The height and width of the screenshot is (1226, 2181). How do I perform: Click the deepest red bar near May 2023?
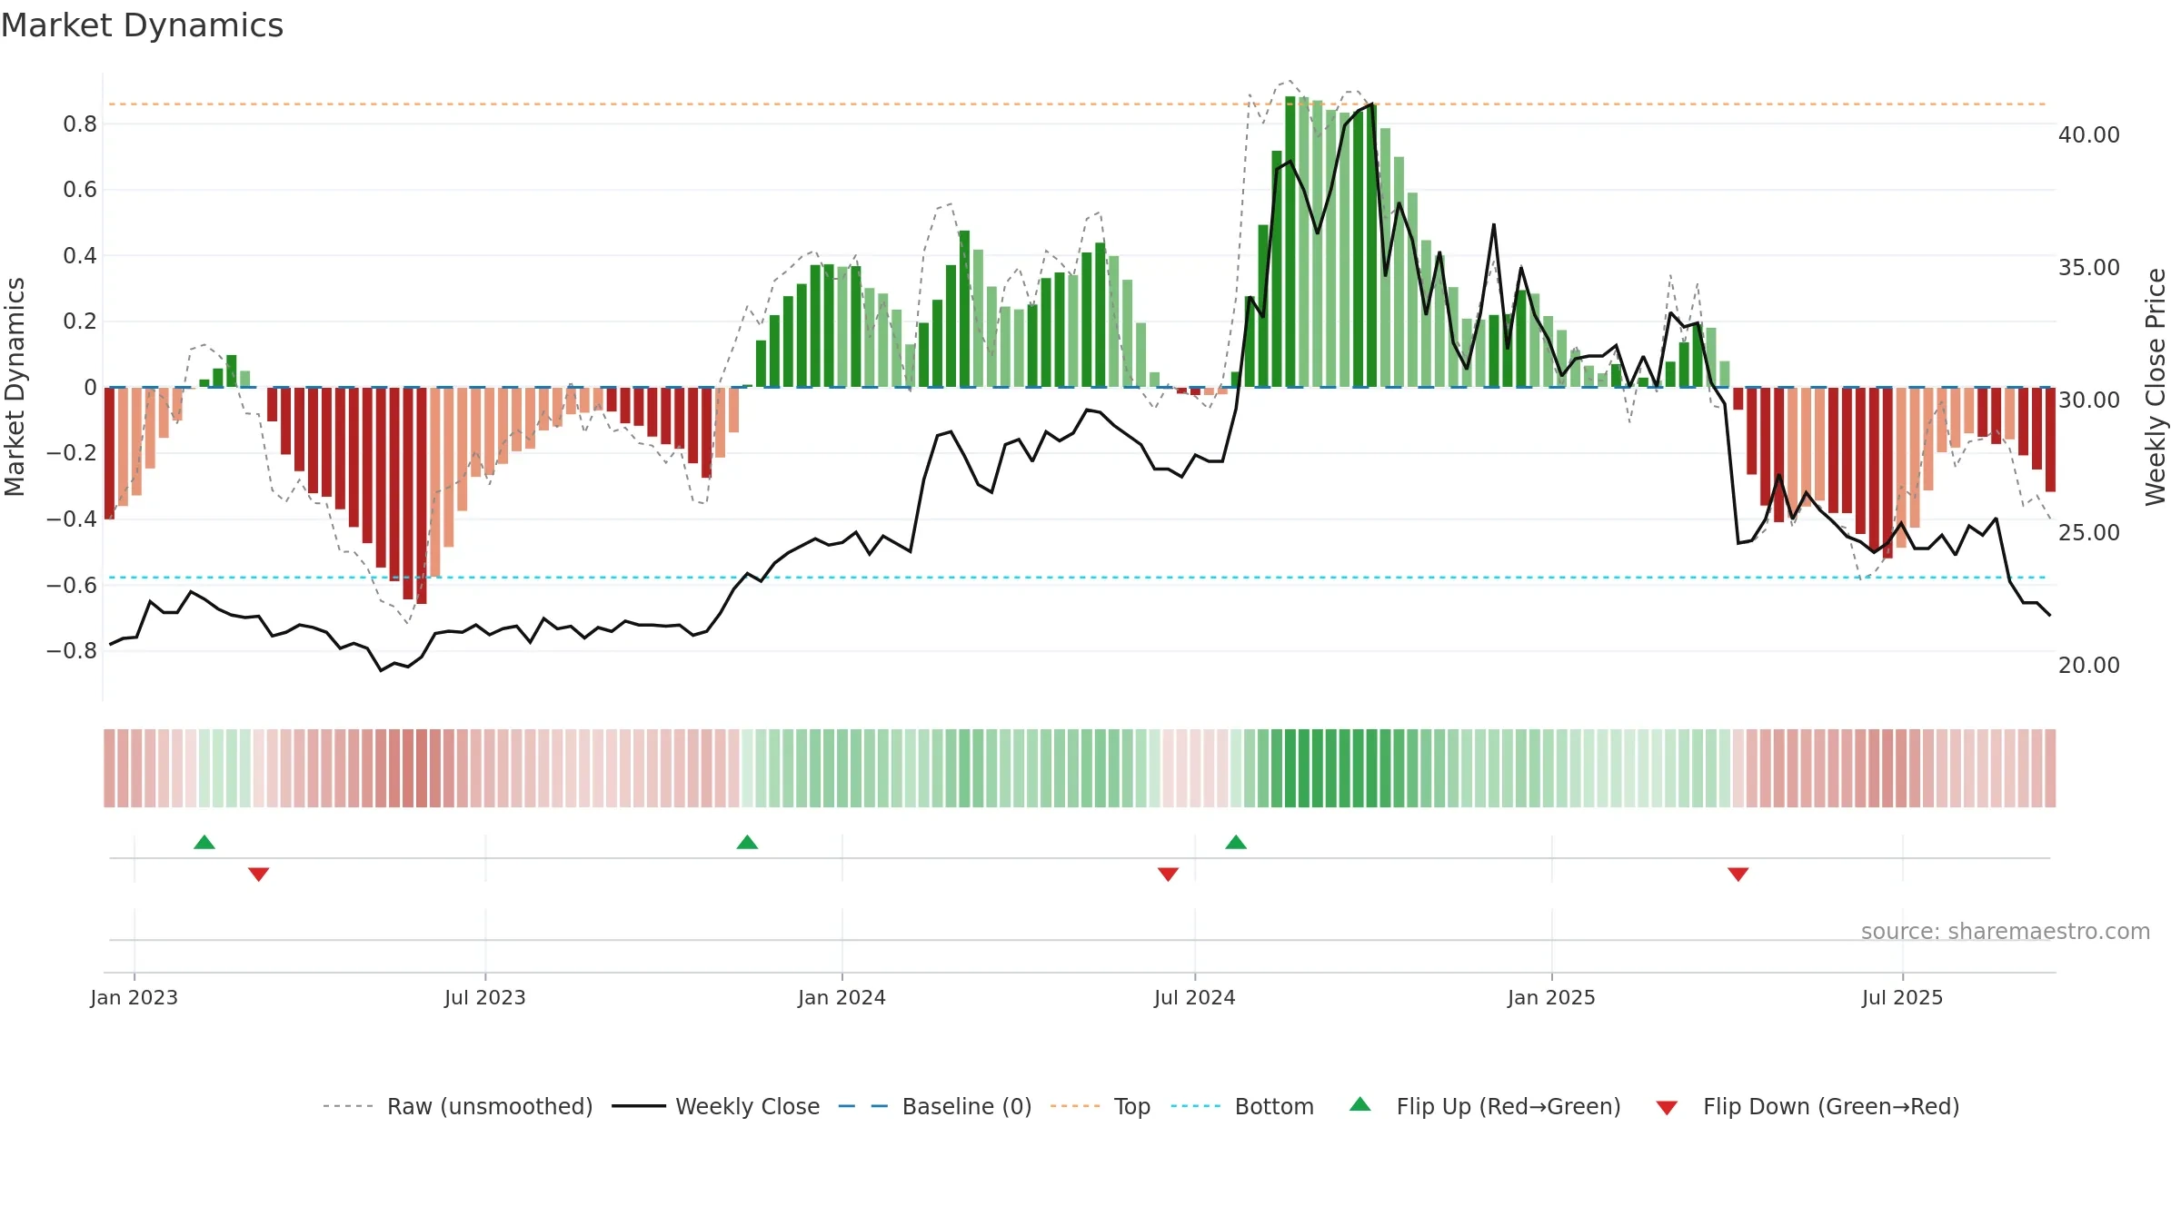coord(421,496)
